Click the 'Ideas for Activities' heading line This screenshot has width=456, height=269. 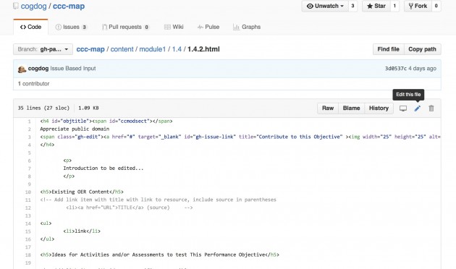point(160,255)
